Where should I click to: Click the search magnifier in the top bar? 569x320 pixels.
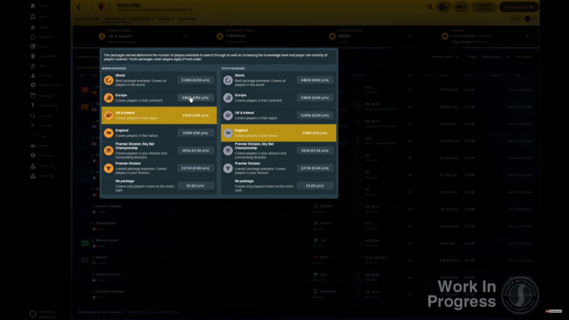click(x=430, y=7)
